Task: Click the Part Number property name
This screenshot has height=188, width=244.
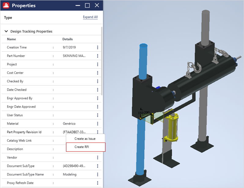Action: (x=16, y=56)
